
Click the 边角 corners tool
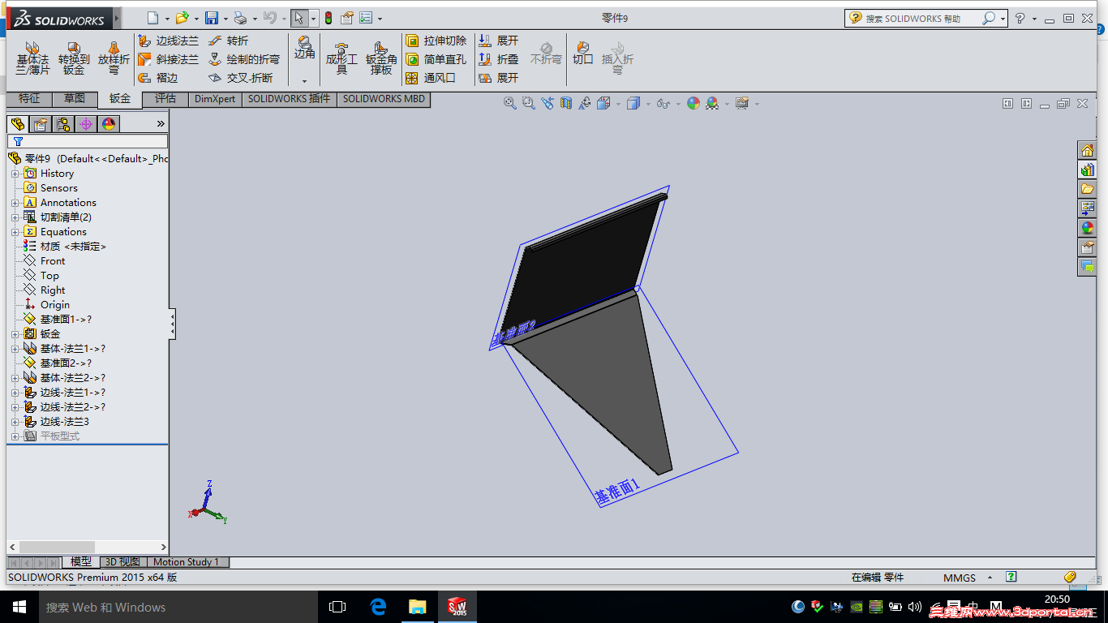305,49
